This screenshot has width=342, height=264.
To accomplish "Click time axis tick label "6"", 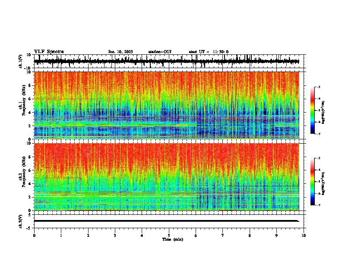I will pyautogui.click(x=196, y=236).
